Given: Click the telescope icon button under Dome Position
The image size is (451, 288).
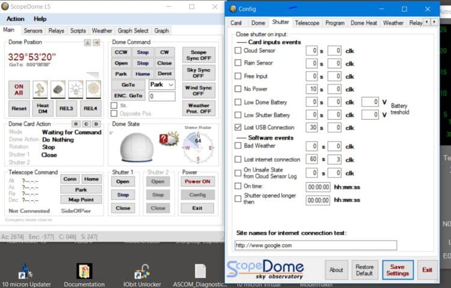Looking at the screenshot, I should point(40,90).
